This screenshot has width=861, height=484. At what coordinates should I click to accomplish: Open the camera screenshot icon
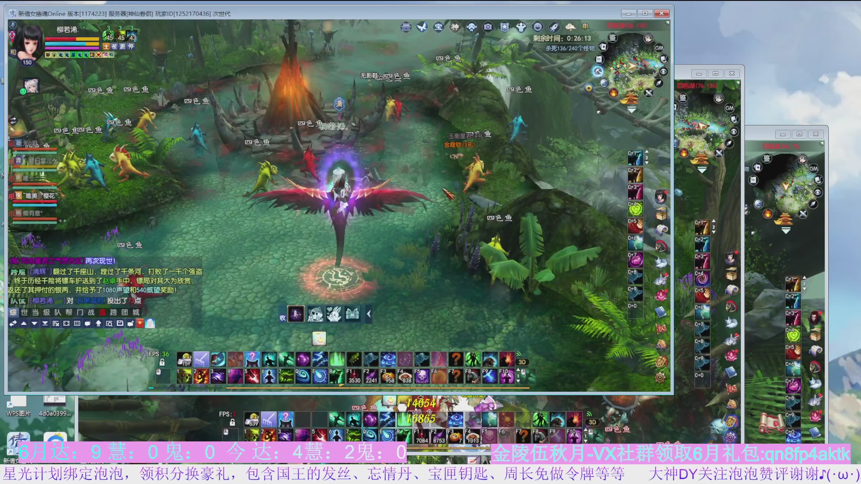tap(488, 27)
